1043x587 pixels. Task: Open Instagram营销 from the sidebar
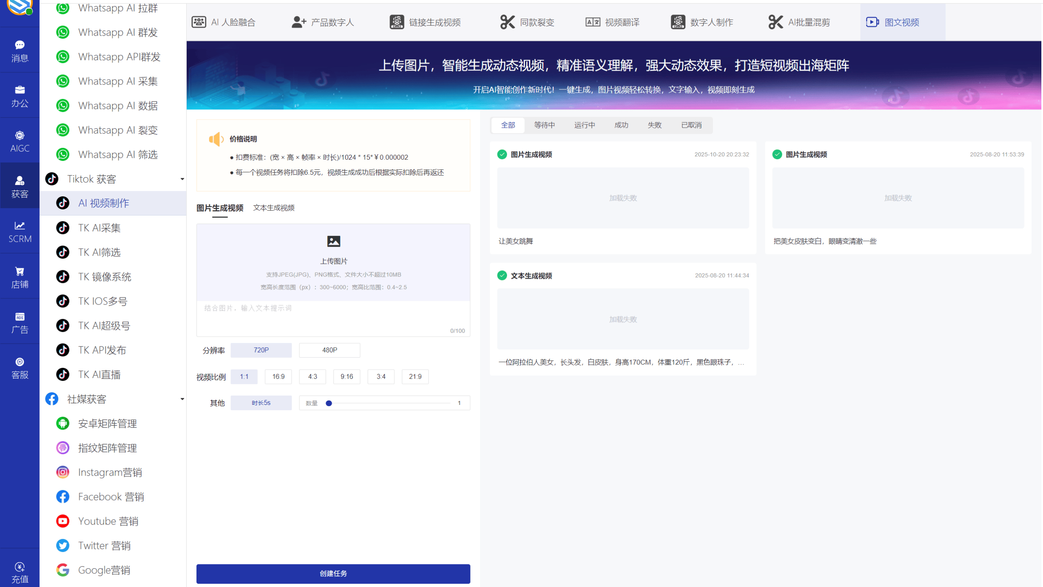click(110, 472)
